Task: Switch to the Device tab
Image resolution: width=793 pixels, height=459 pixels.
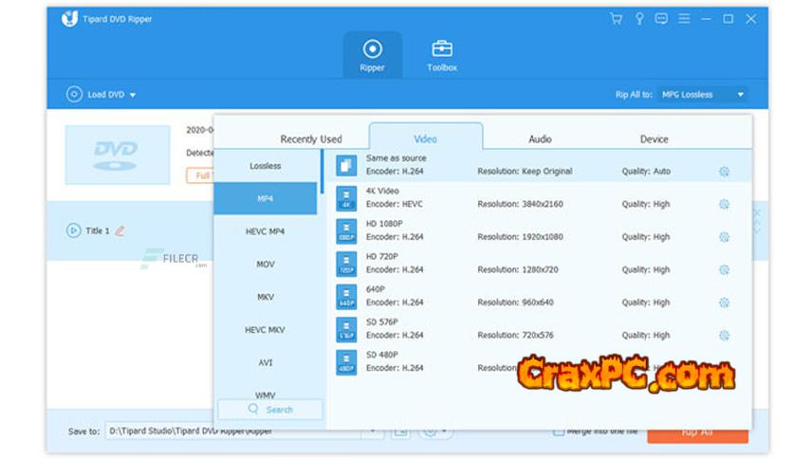Action: 654,139
